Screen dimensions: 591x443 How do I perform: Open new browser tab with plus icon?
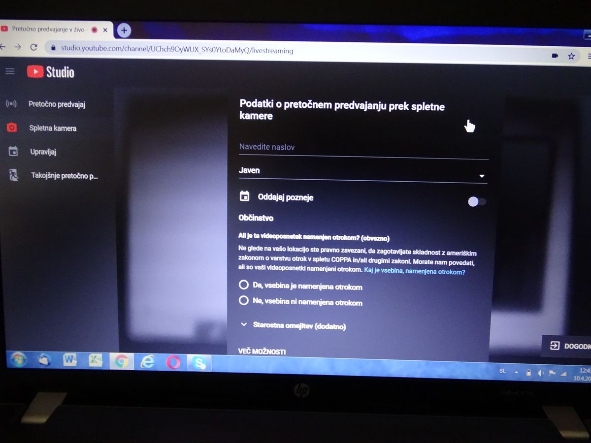[x=124, y=31]
